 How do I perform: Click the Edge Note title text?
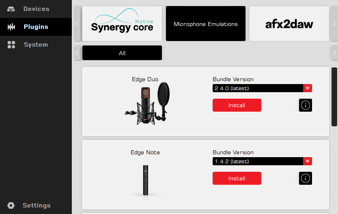click(x=145, y=153)
